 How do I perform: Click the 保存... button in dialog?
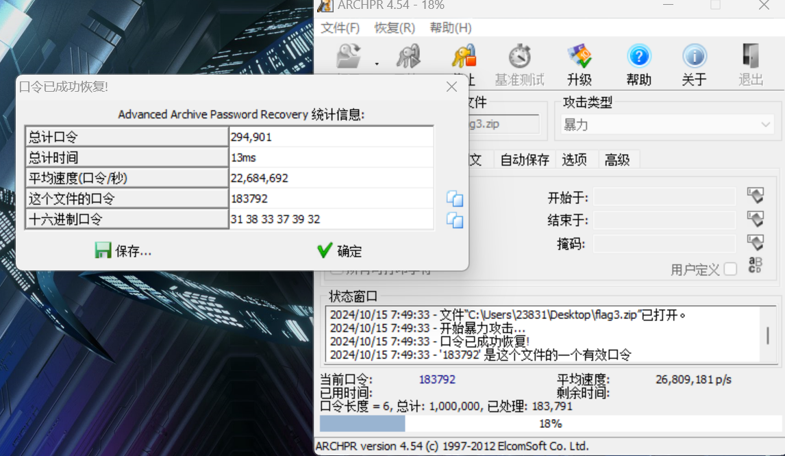123,251
